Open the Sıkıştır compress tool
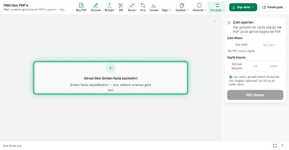 (x=132, y=7)
